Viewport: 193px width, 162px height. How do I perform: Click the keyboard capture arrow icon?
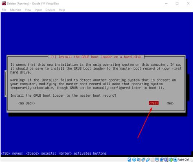[175, 160]
